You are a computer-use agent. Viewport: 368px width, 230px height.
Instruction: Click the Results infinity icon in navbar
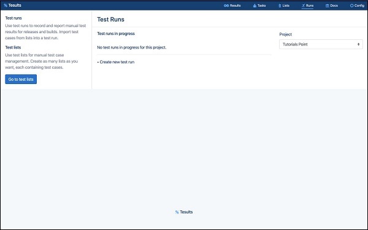226,6
